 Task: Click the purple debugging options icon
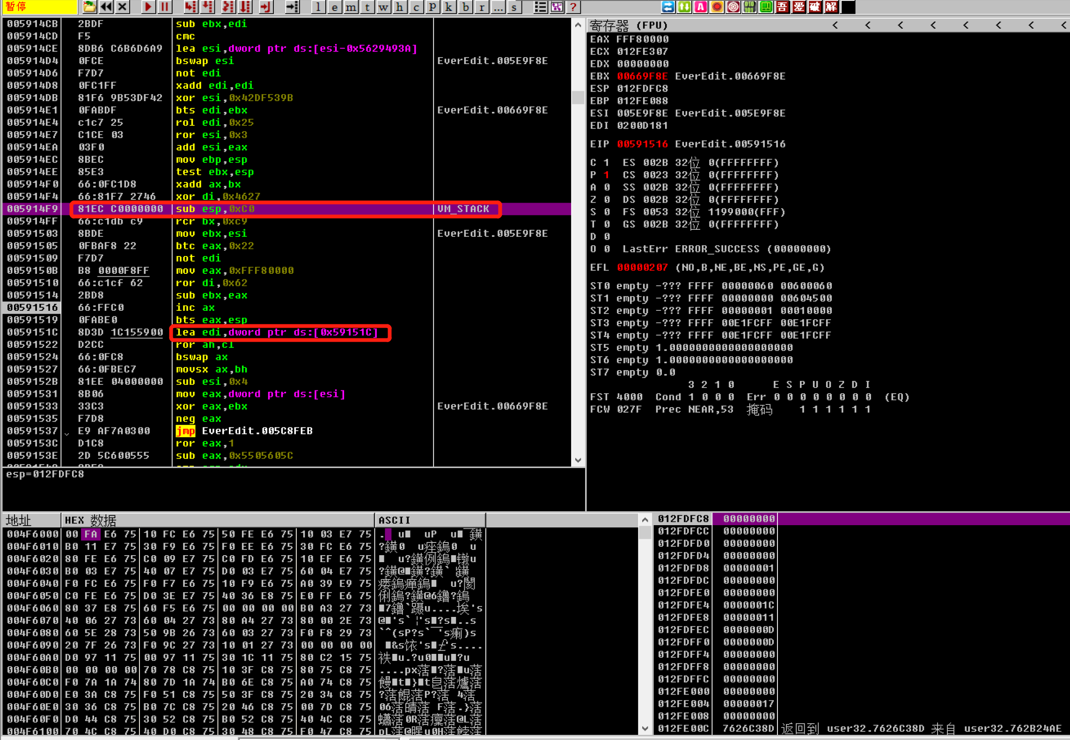pyautogui.click(x=557, y=7)
